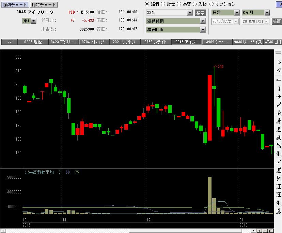
Task: Click the horizontal scrollbar thumb
Action: pos(185,231)
